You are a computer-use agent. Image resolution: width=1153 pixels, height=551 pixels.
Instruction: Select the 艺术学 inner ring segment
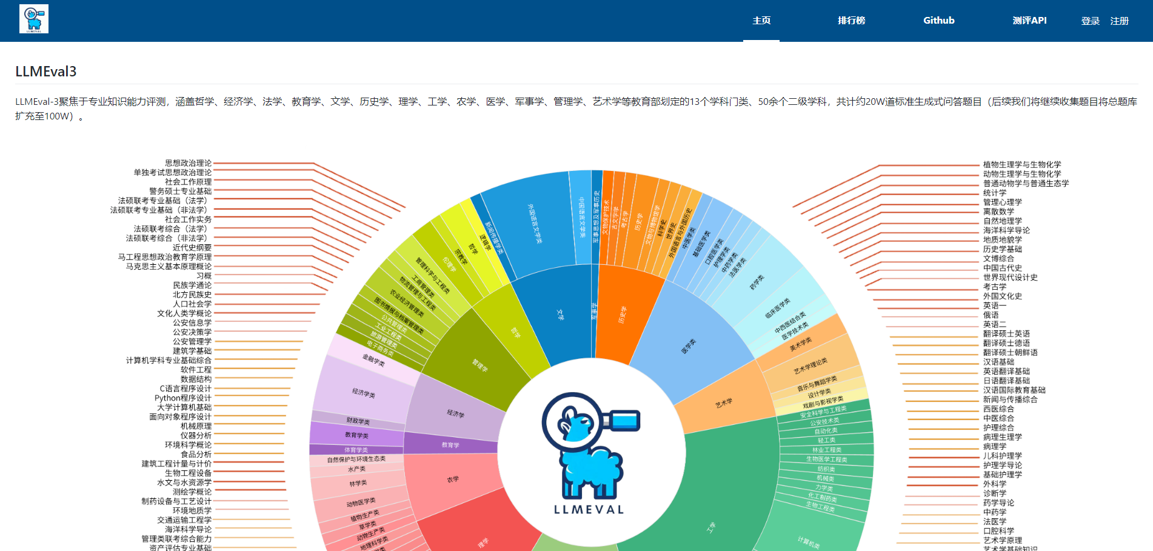723,403
